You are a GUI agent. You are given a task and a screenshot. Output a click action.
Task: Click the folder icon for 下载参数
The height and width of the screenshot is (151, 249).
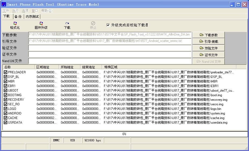[201, 35]
